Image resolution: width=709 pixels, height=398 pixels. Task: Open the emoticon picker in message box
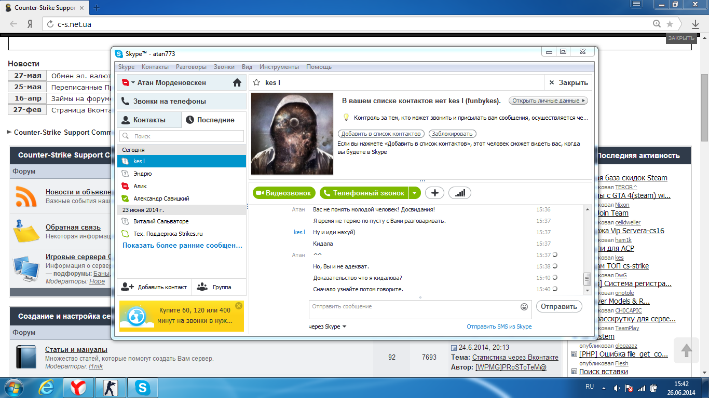click(524, 307)
